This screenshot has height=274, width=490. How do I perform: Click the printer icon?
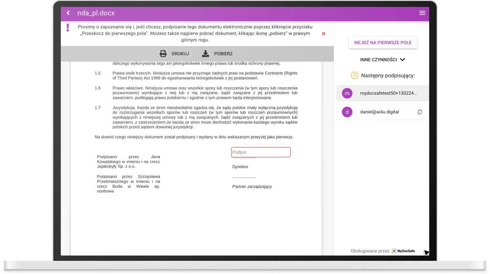click(x=163, y=54)
